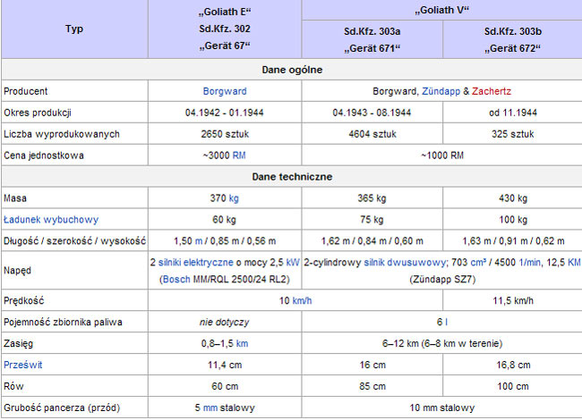Open the silnik dwusuwowy link
582x420 pixels.
[x=405, y=263]
